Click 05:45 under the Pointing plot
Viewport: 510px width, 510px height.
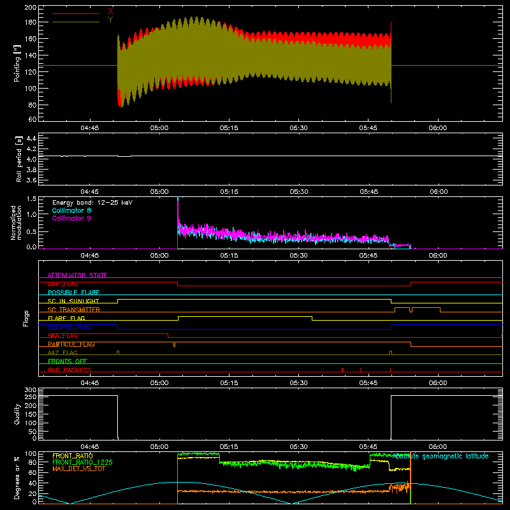click(368, 128)
